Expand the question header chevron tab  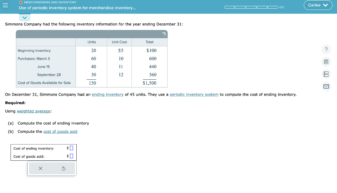tap(25, 17)
